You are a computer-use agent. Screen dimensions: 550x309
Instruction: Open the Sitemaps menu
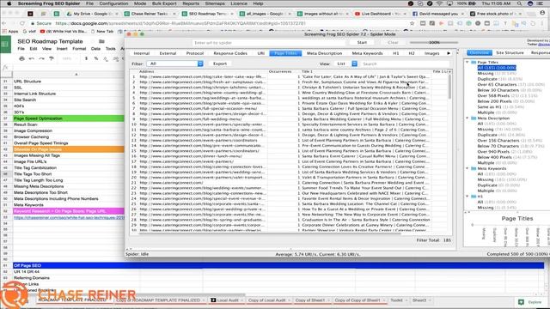(215, 3)
